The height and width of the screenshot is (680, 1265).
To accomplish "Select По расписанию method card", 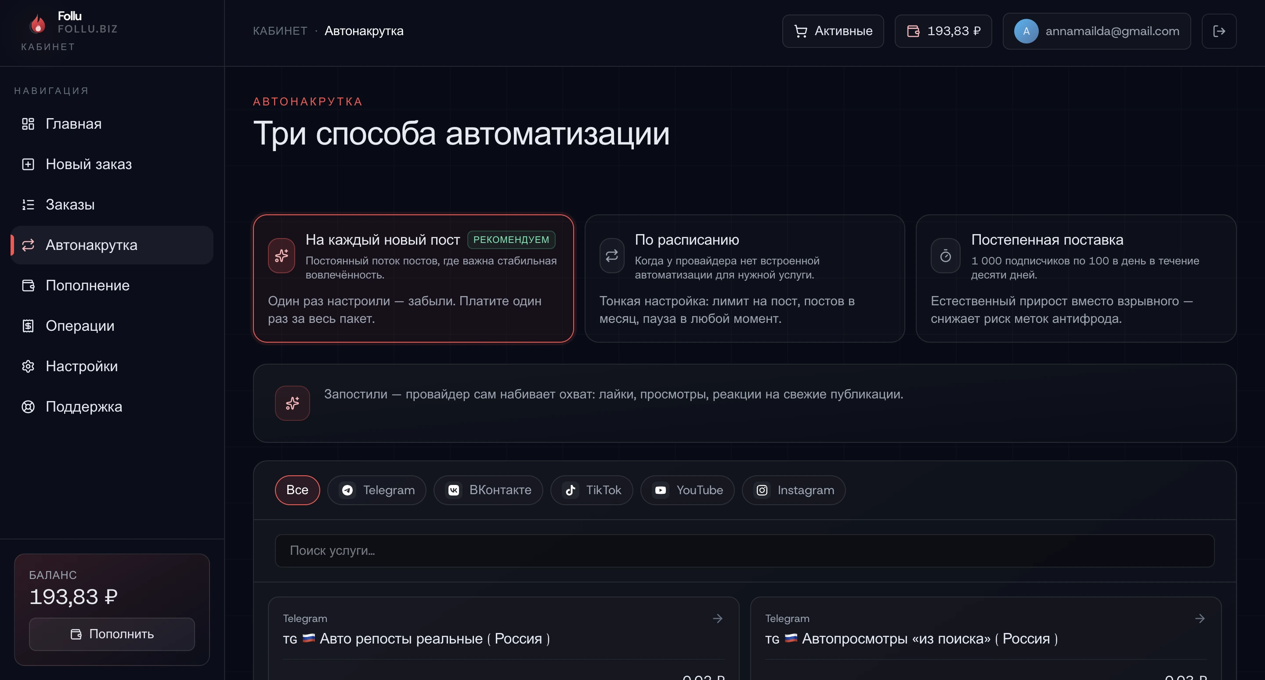I will (x=745, y=279).
